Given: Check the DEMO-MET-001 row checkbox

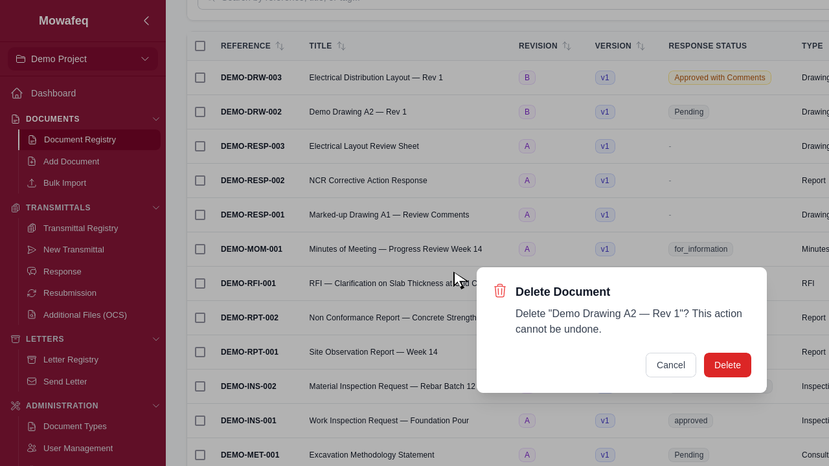Looking at the screenshot, I should pos(200,455).
